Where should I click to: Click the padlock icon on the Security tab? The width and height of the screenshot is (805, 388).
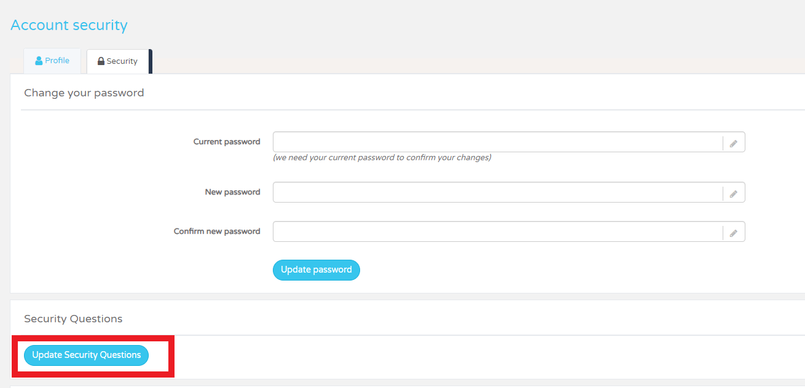coord(101,61)
